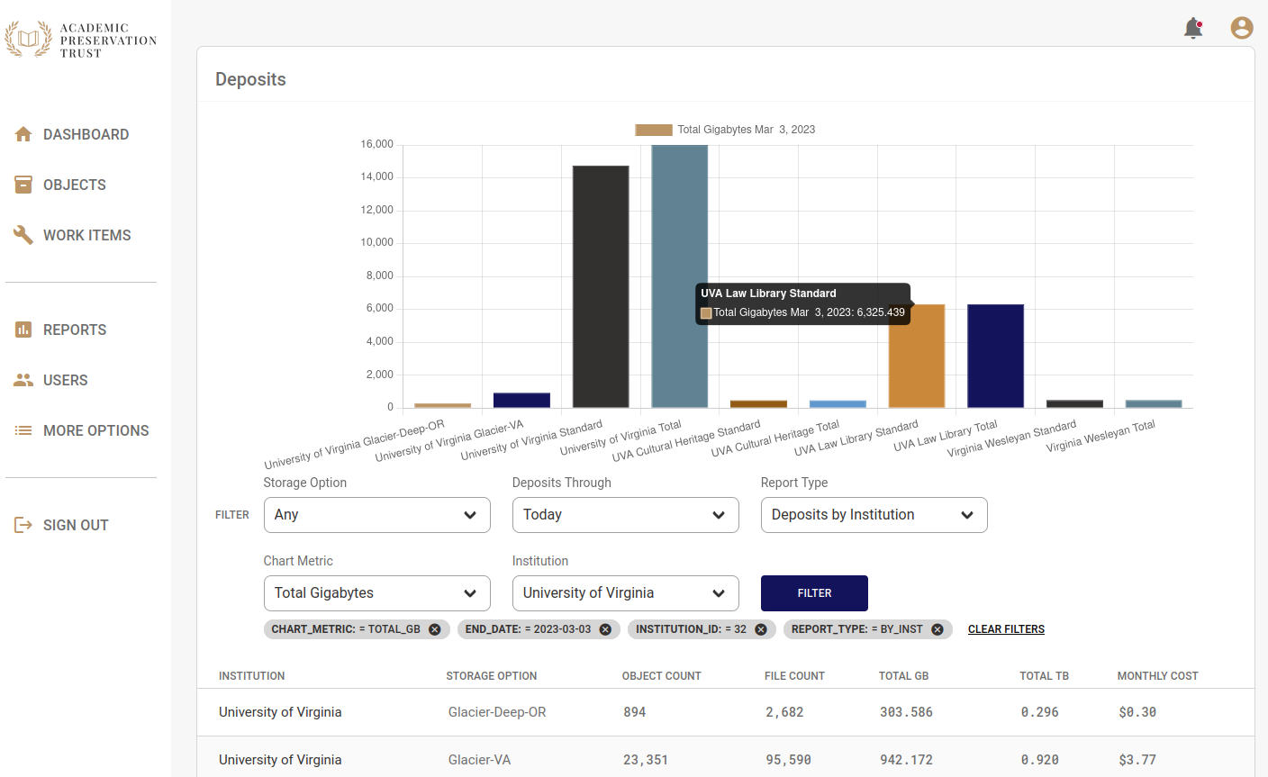This screenshot has width=1268, height=777.
Task: Click the UVA Law Library Total bar
Action: coord(996,357)
